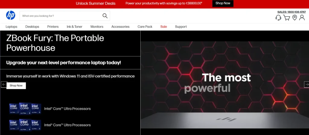This screenshot has height=135, width=309.
Task: Open the Support menu
Action: click(181, 27)
